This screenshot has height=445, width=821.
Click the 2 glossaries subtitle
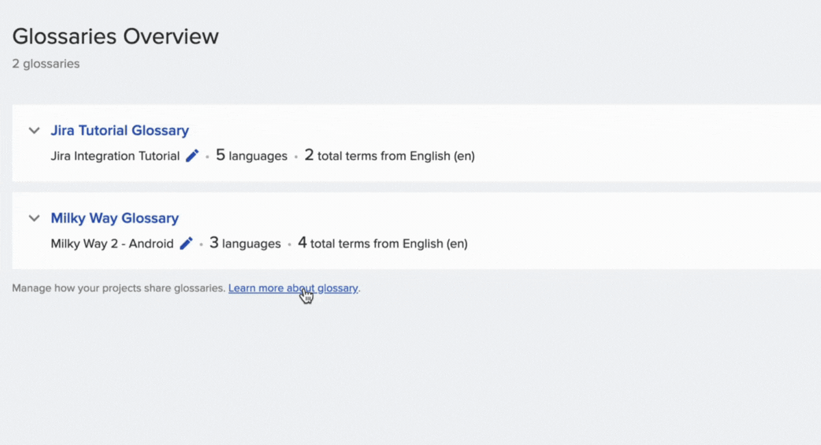coord(46,64)
